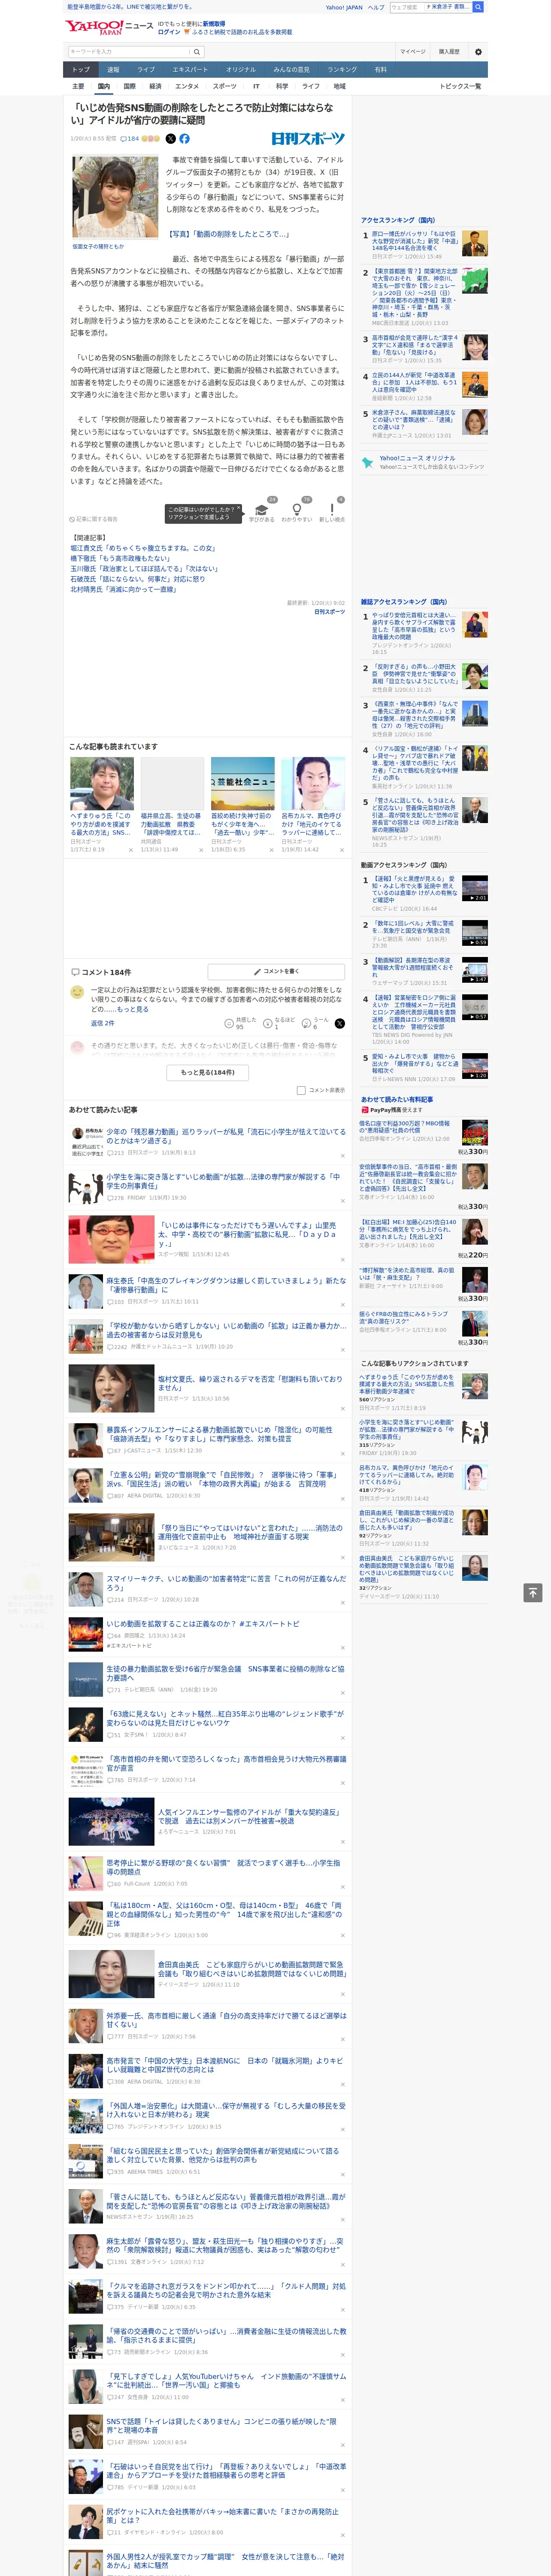React with 新しい視点 exclamation icon

click(332, 509)
